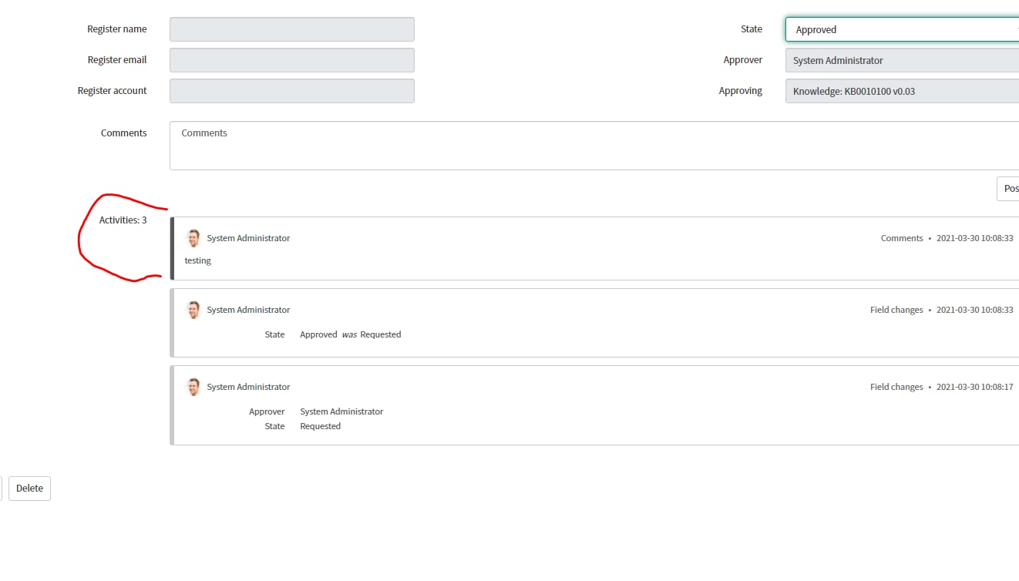Click avatar on the testing comment entry
This screenshot has height=581, width=1019.
[x=193, y=238]
